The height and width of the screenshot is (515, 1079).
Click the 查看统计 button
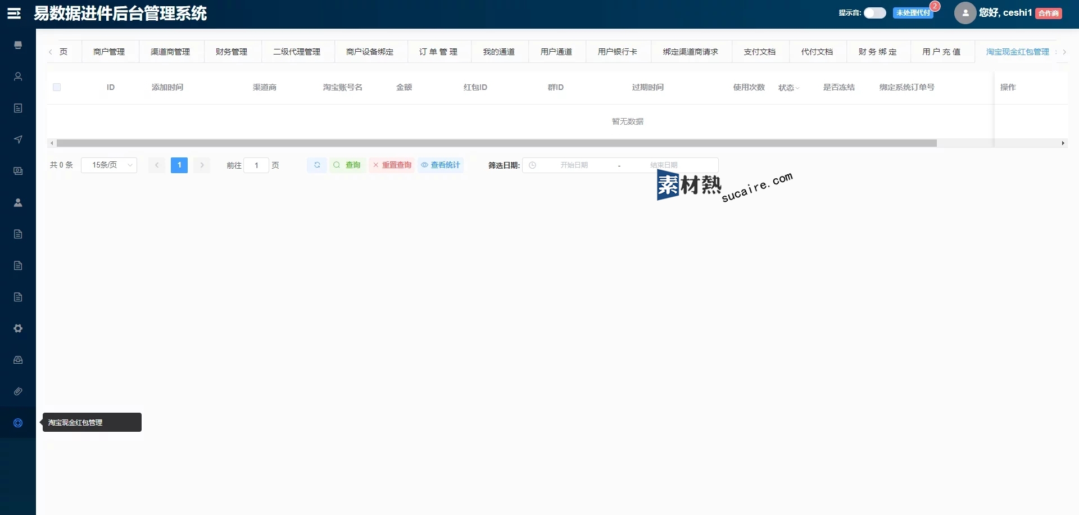pos(441,165)
